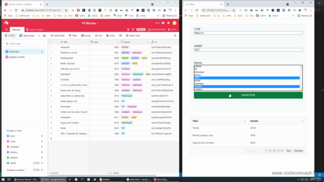324x182 pixels.
Task: Bookmark the Films page with star icon
Action: 234,10
